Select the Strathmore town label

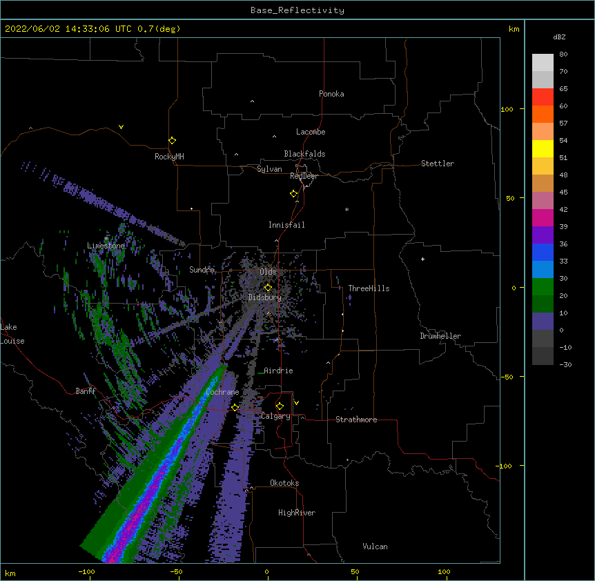tap(356, 420)
